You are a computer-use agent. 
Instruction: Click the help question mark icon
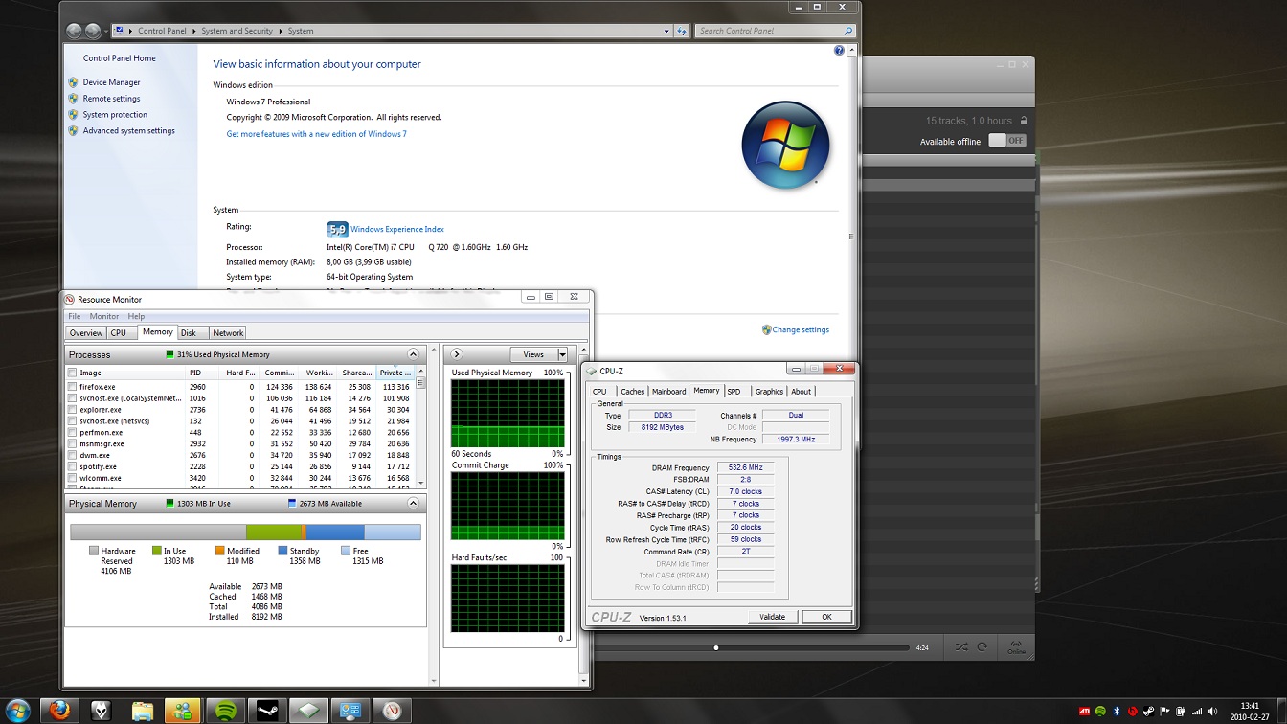pos(839,51)
